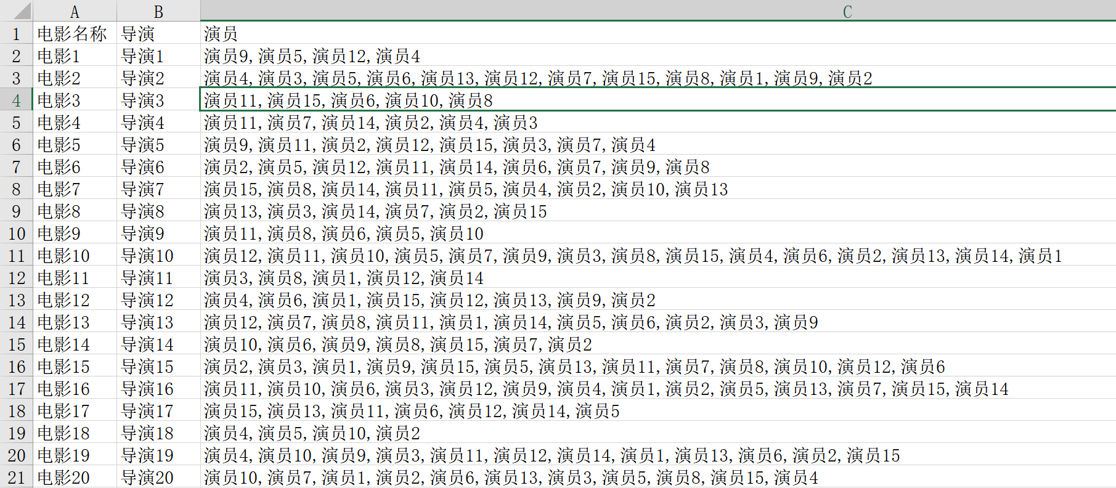The image size is (1116, 488).
Task: Select 电影17's cast cell starting 演员15, 演员13
Action: 658,410
